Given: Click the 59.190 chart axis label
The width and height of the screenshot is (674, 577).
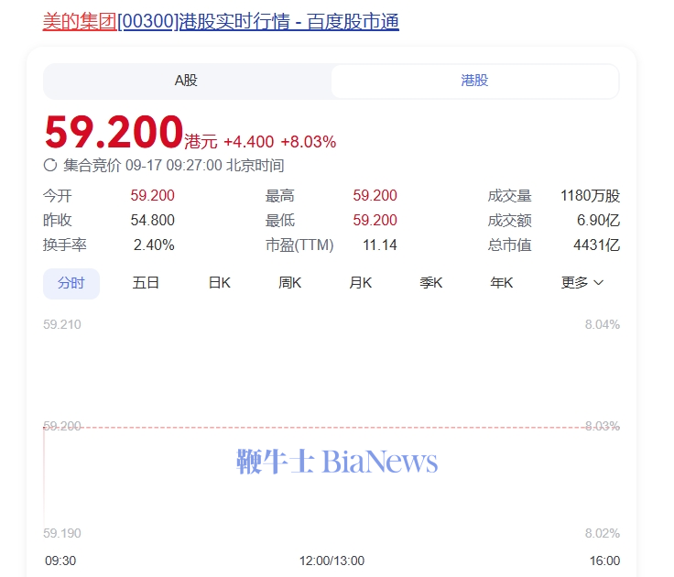Looking at the screenshot, I should coord(62,533).
